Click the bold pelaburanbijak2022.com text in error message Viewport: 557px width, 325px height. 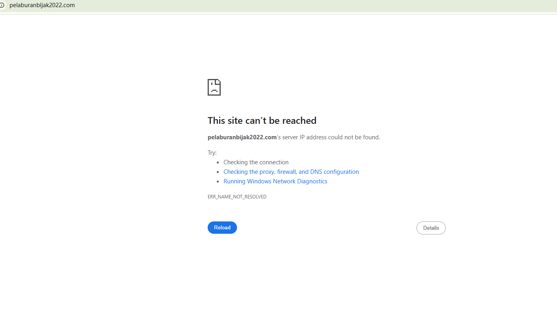tap(242, 137)
